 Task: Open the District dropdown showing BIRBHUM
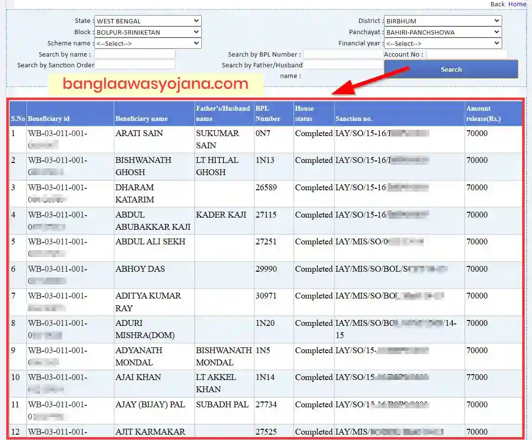(443, 21)
